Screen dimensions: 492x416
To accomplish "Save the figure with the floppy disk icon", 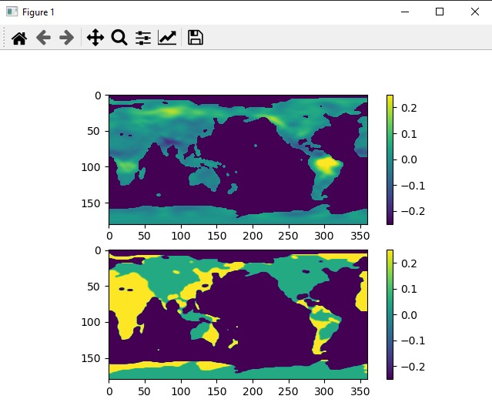I will click(x=195, y=38).
